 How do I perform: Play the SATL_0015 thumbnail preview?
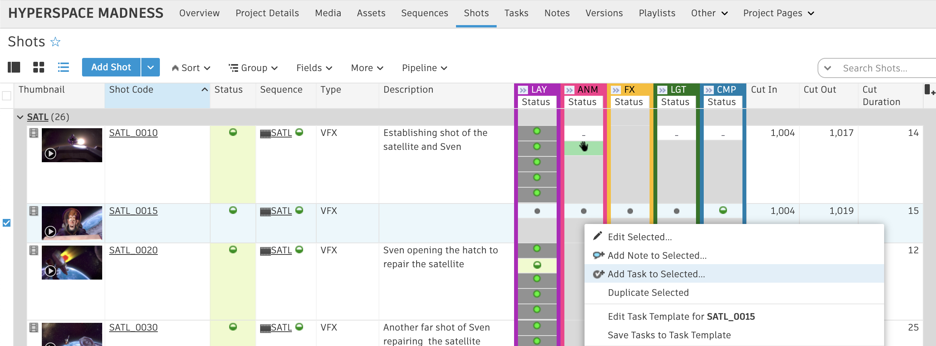[x=50, y=231]
